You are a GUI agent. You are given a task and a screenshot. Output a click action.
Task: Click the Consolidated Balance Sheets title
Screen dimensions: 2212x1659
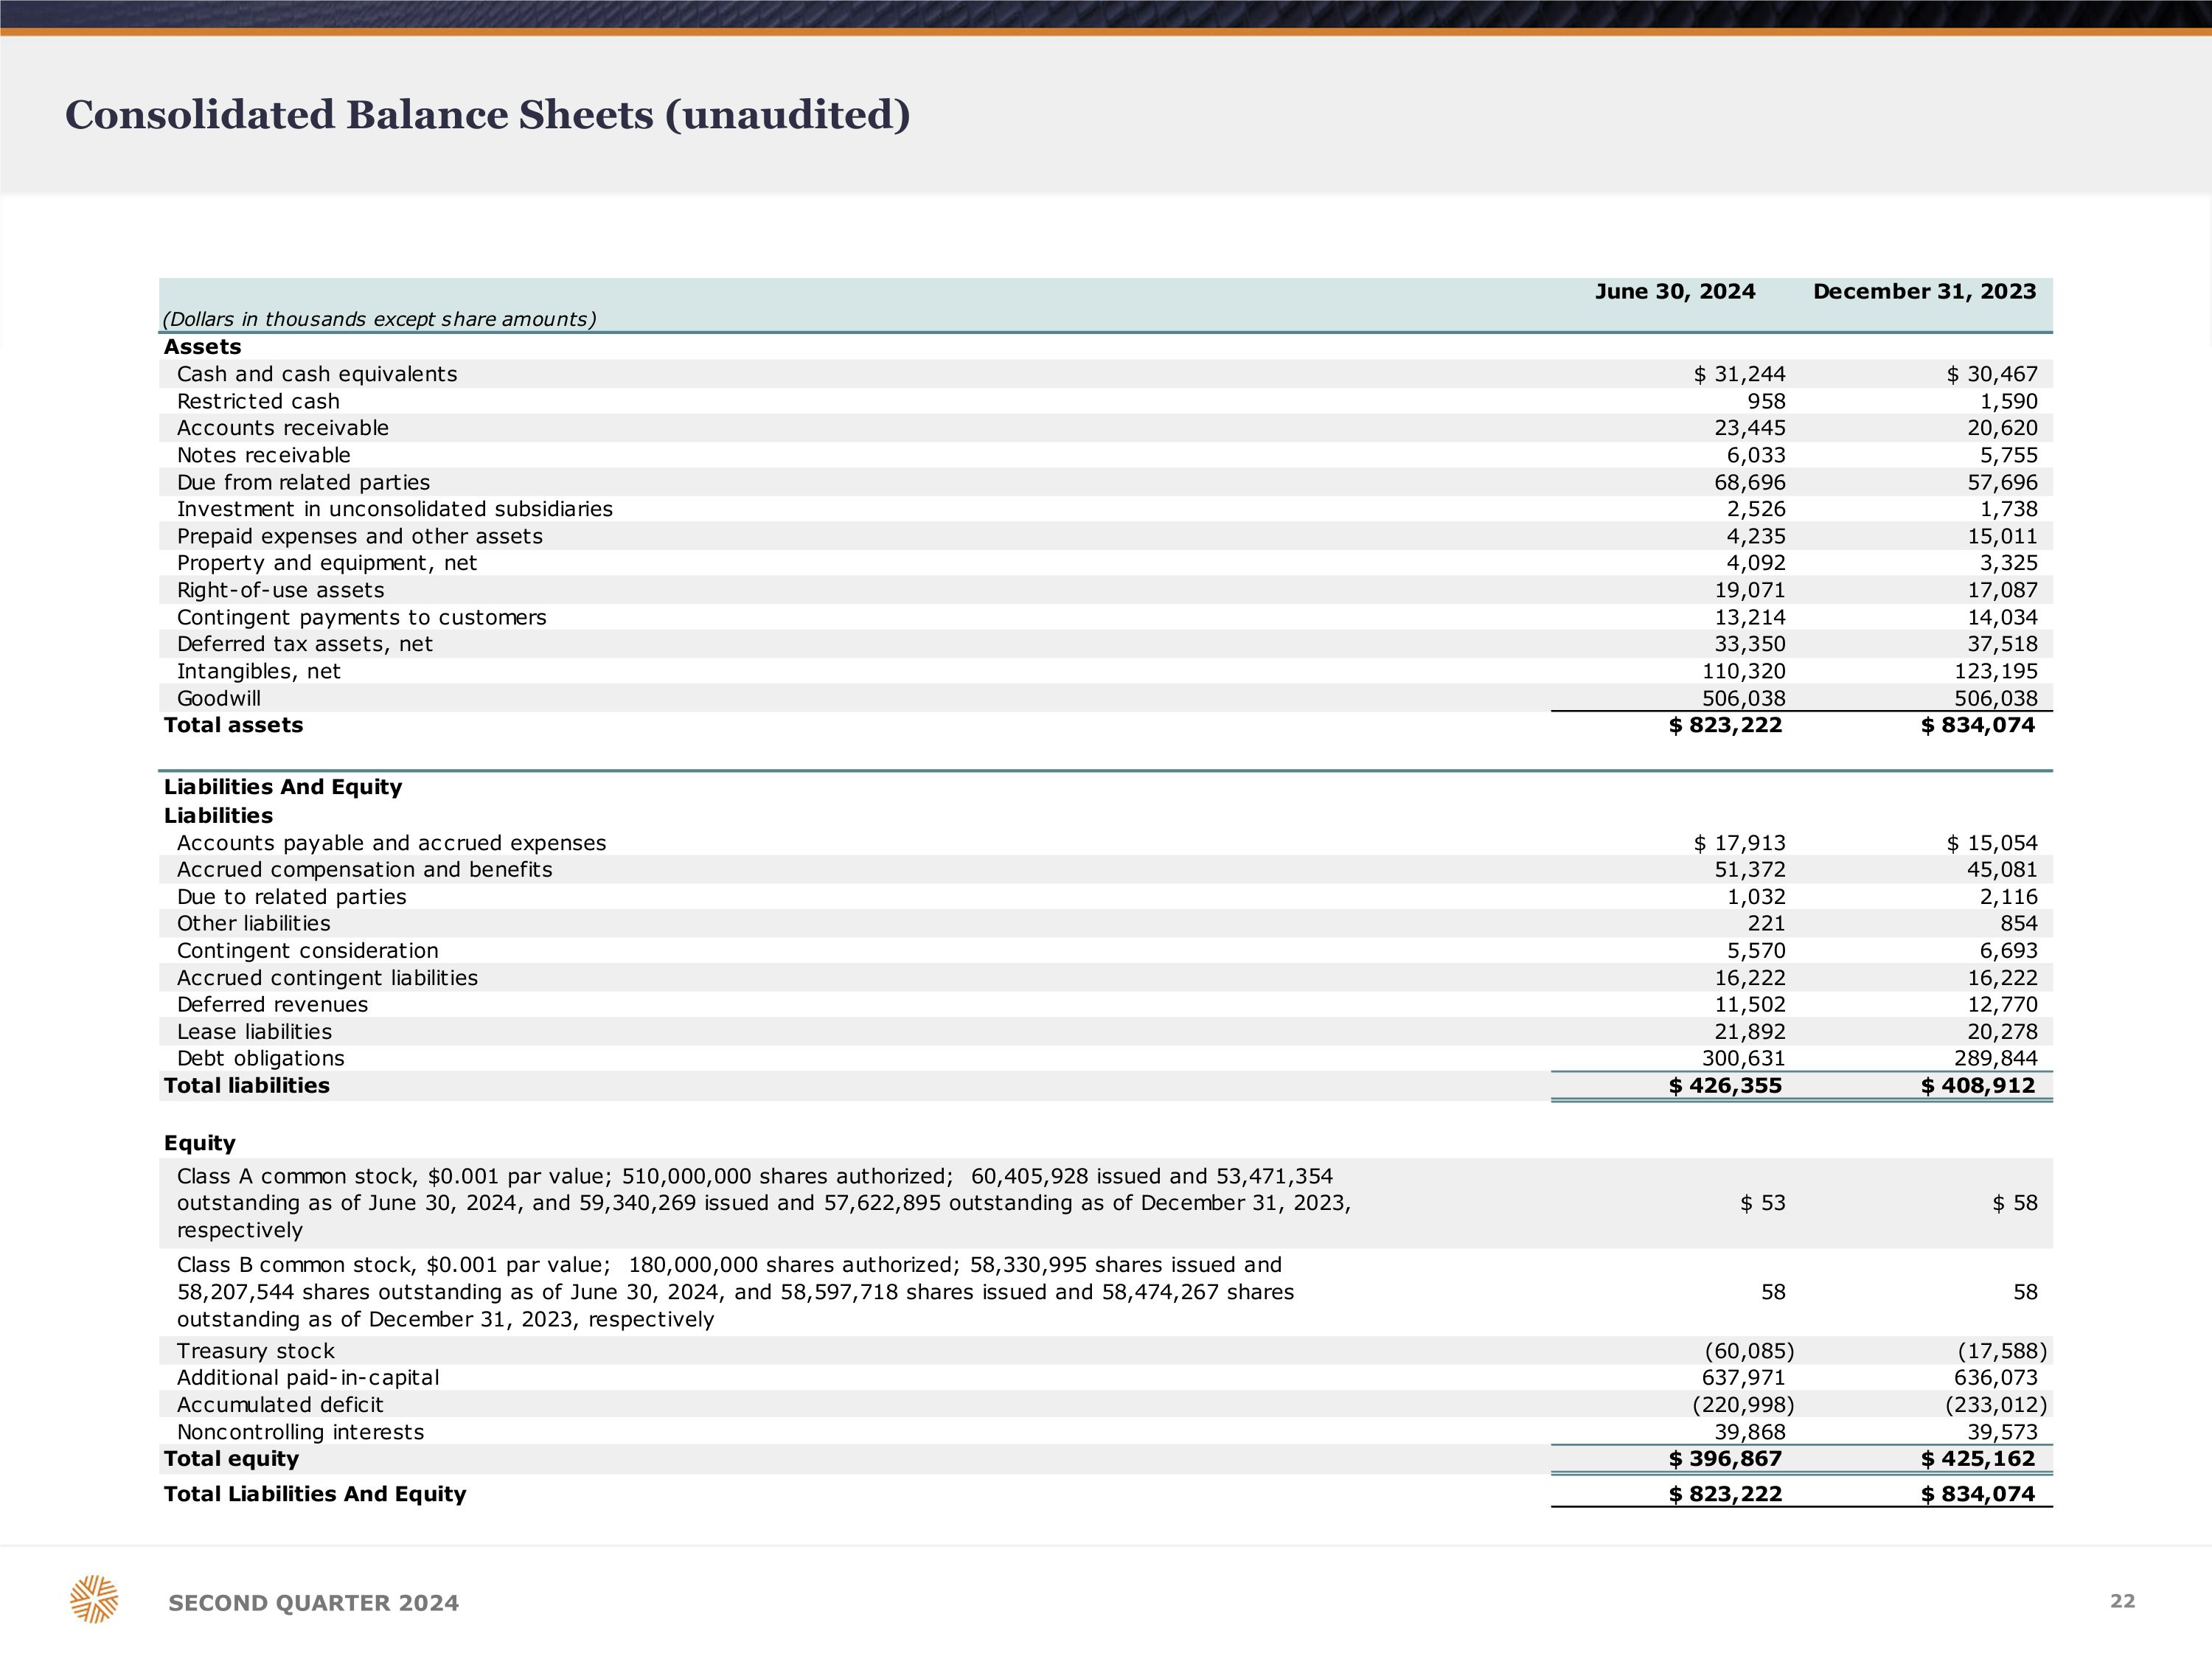click(x=487, y=115)
